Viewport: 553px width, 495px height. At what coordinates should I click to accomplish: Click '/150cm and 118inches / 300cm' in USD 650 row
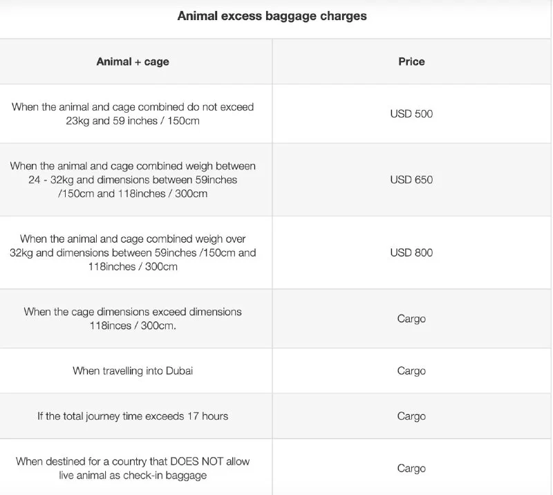click(x=133, y=194)
